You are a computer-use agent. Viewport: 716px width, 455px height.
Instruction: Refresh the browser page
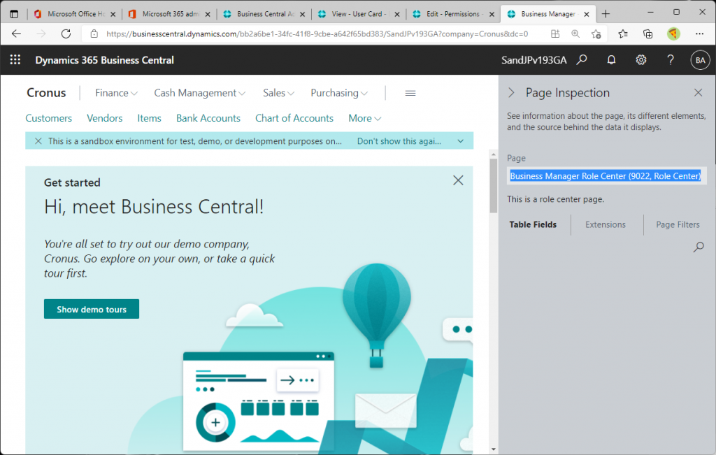[x=66, y=34]
